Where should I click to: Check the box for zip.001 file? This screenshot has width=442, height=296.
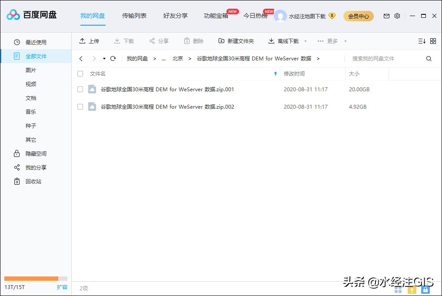80,90
